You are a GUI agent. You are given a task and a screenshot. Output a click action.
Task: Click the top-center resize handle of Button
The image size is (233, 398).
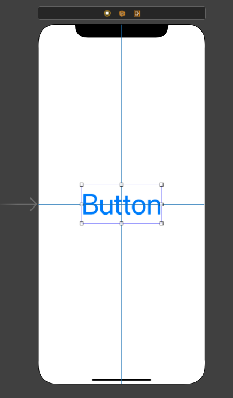pos(121,185)
